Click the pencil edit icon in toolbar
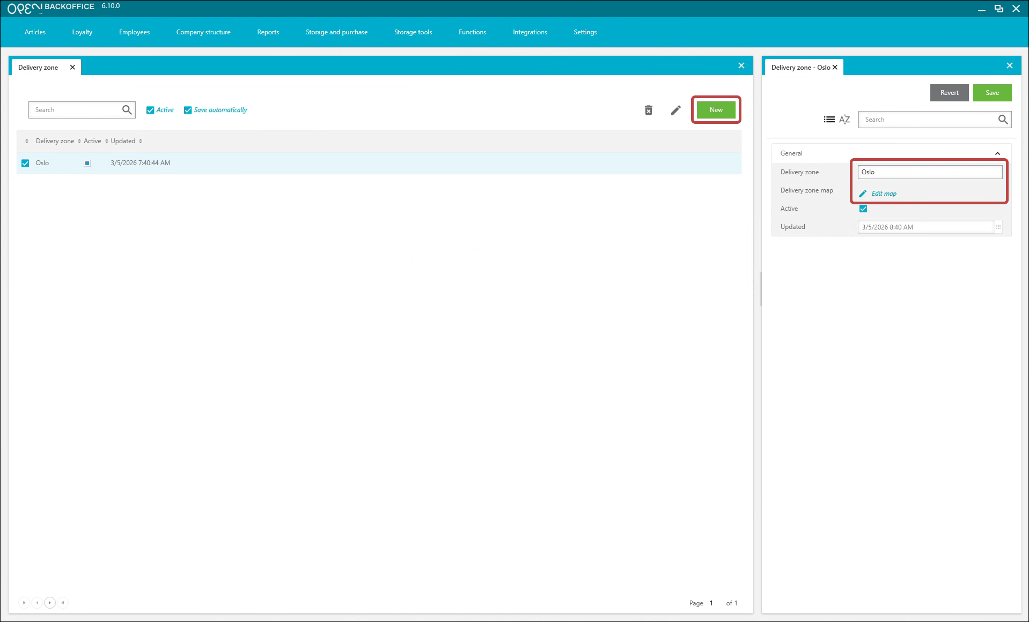 coord(675,110)
